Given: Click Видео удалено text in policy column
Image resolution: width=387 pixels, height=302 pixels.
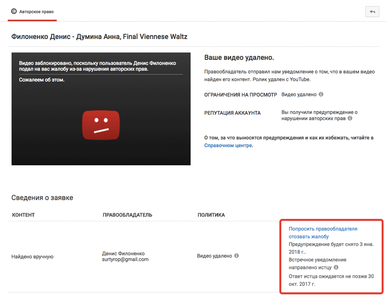Looking at the screenshot, I should point(214,256).
